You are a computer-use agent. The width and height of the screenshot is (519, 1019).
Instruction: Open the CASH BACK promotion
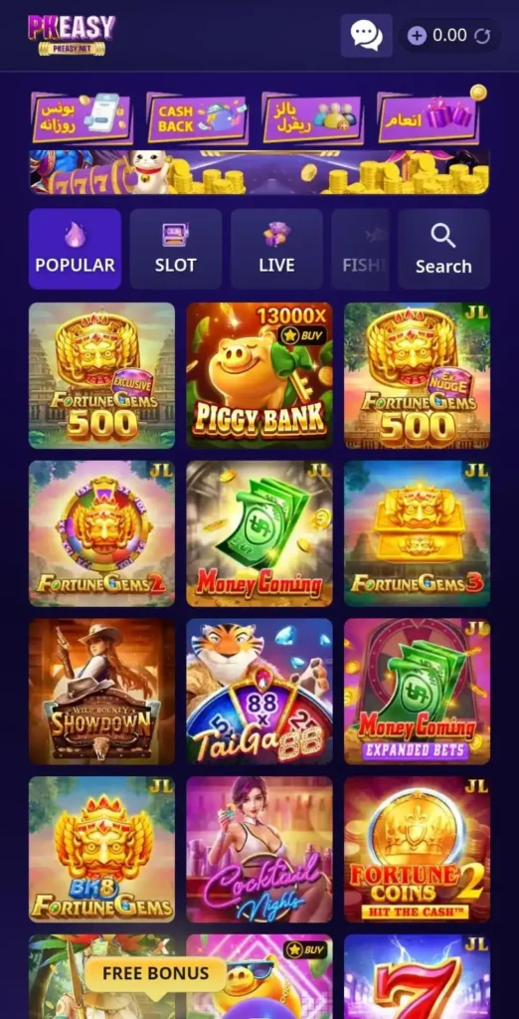tap(197, 119)
